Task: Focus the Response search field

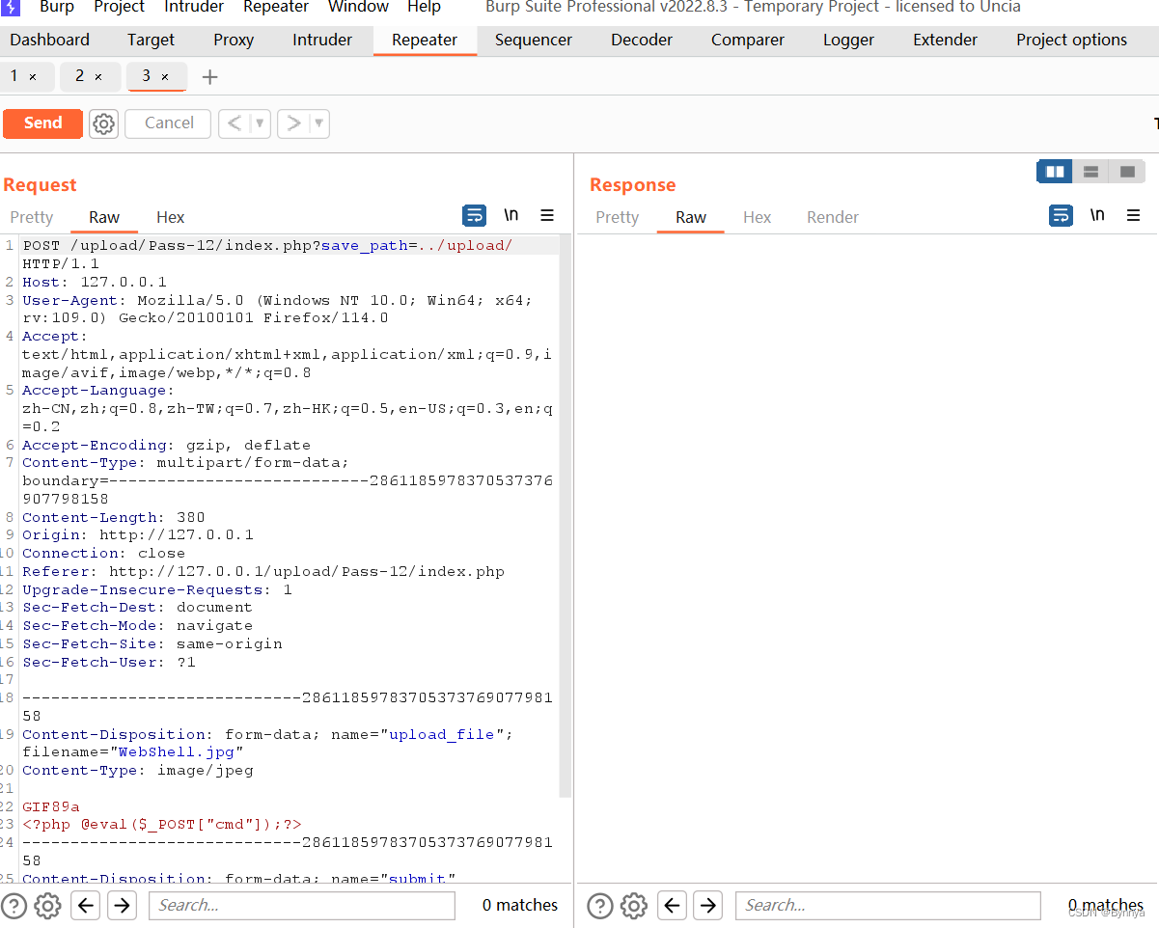Action: (x=888, y=905)
